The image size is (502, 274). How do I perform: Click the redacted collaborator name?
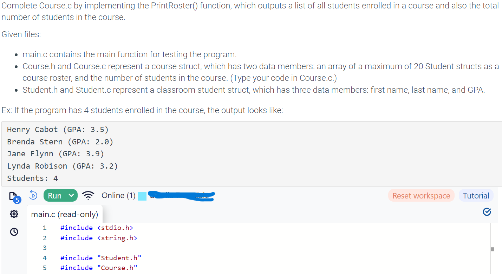point(182,195)
